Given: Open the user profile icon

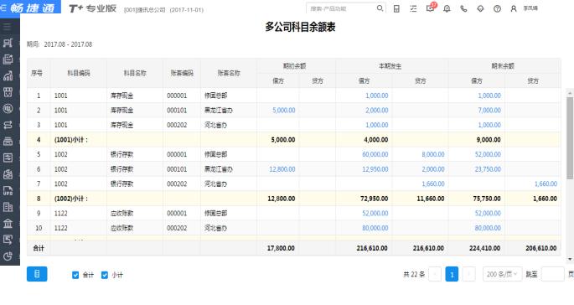Looking at the screenshot, I should pos(514,8).
